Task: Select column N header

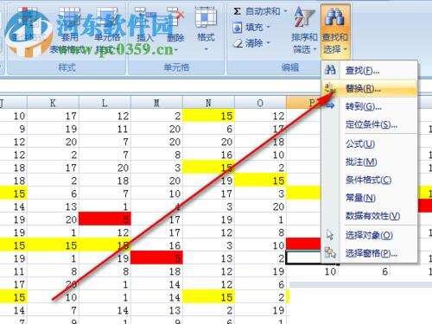Action: (208, 103)
